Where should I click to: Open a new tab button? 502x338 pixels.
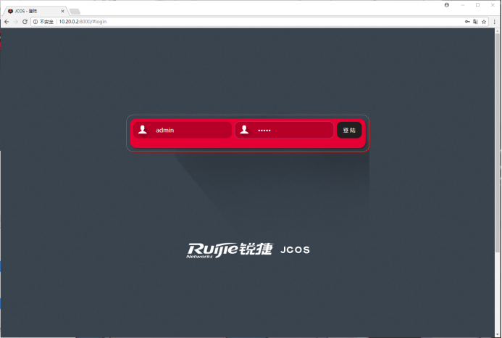click(x=75, y=12)
